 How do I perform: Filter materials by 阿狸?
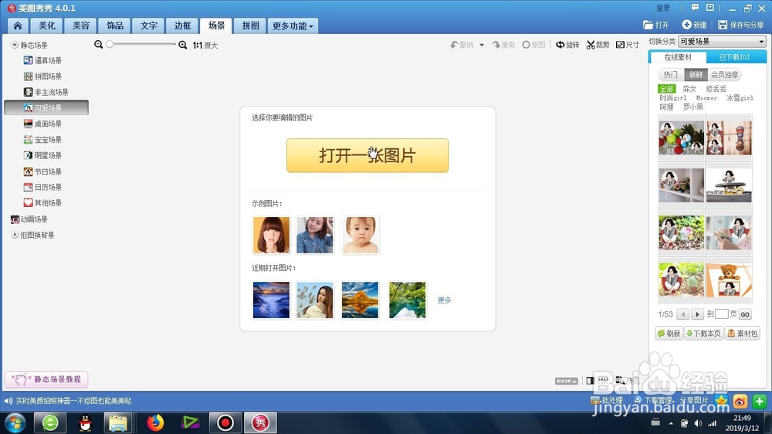(666, 107)
